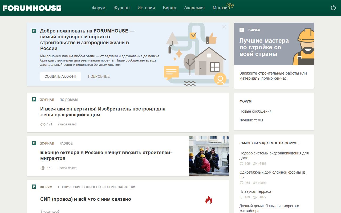Open the Дачный домик-банька topic
This screenshot has width=341, height=213.
pos(269,208)
